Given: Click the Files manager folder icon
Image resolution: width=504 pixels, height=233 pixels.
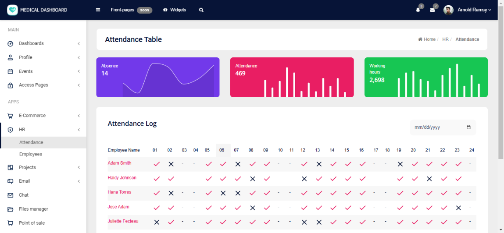Looking at the screenshot, I should (x=11, y=209).
